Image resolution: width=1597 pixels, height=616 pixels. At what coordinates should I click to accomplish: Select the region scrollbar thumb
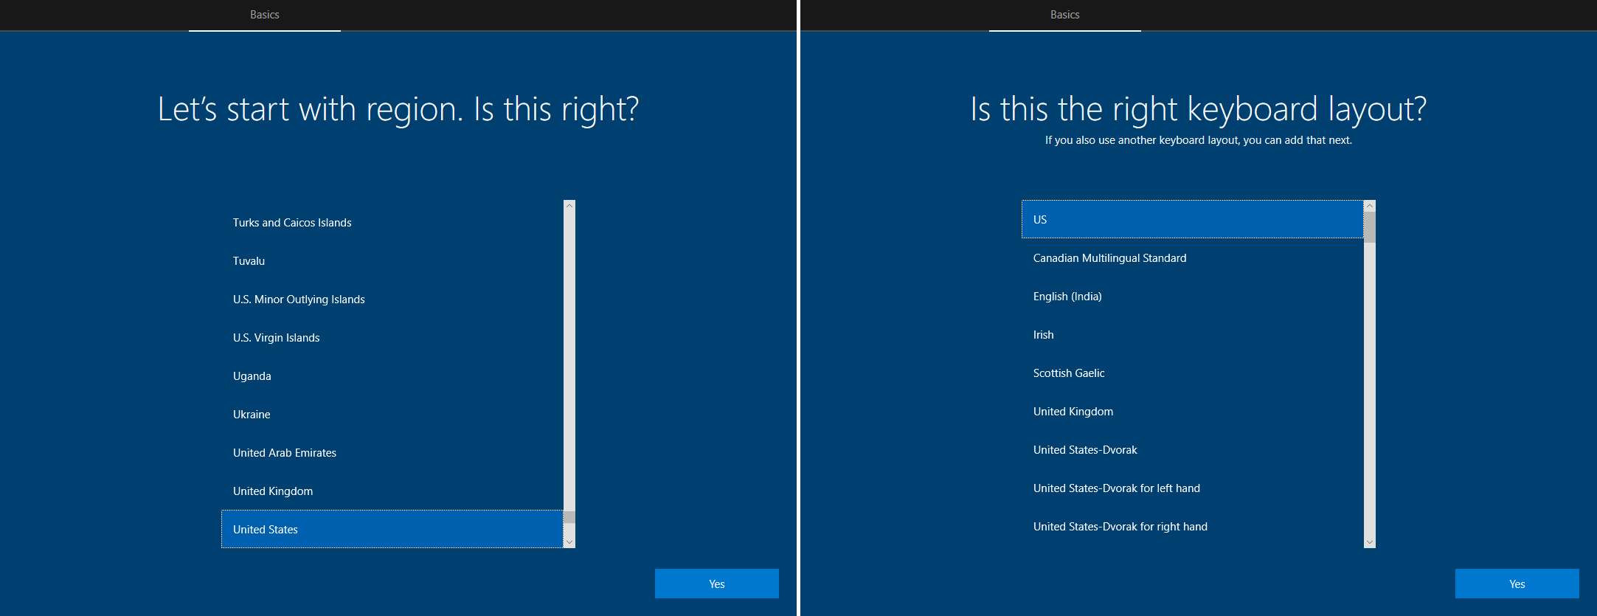569,516
